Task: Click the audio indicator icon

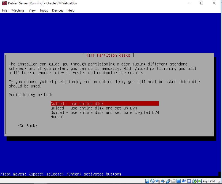Action: pos(157,181)
